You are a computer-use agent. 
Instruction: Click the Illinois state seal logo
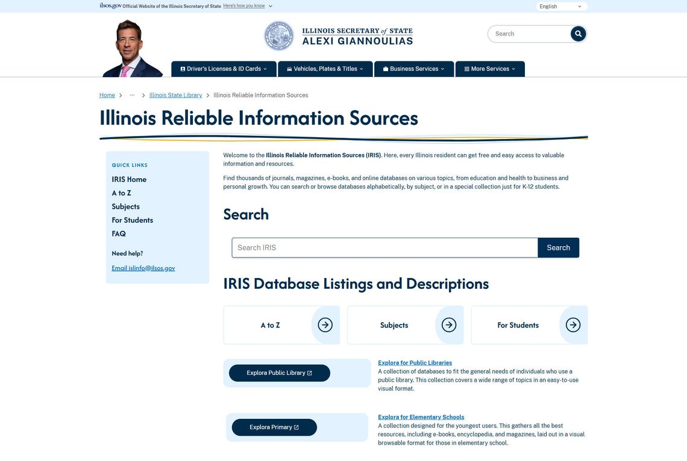point(278,36)
